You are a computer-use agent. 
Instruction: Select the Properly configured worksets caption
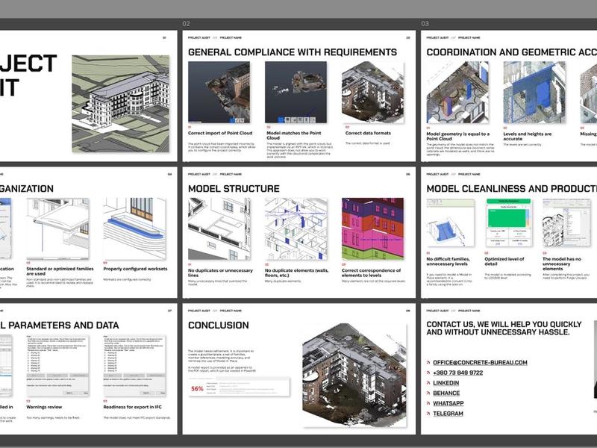point(135,269)
